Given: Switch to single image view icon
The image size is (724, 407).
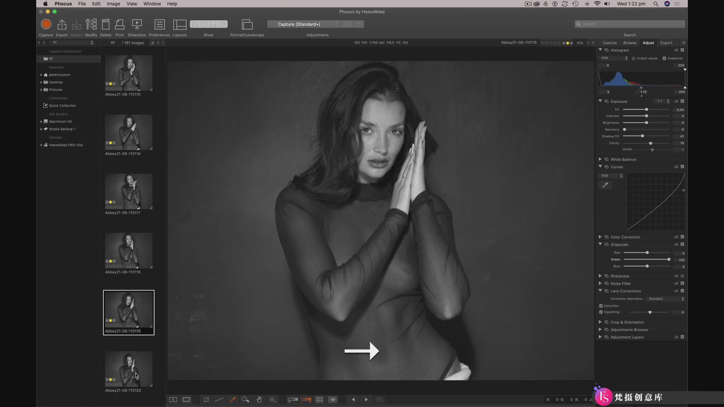Looking at the screenshot, I should [x=186, y=399].
